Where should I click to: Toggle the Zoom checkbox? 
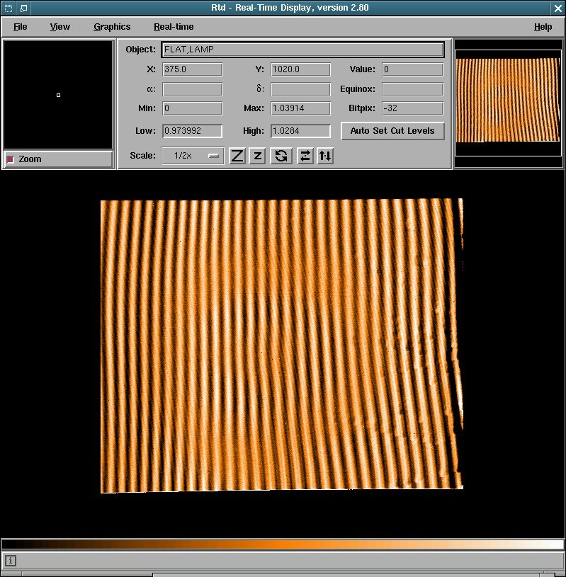tap(11, 159)
